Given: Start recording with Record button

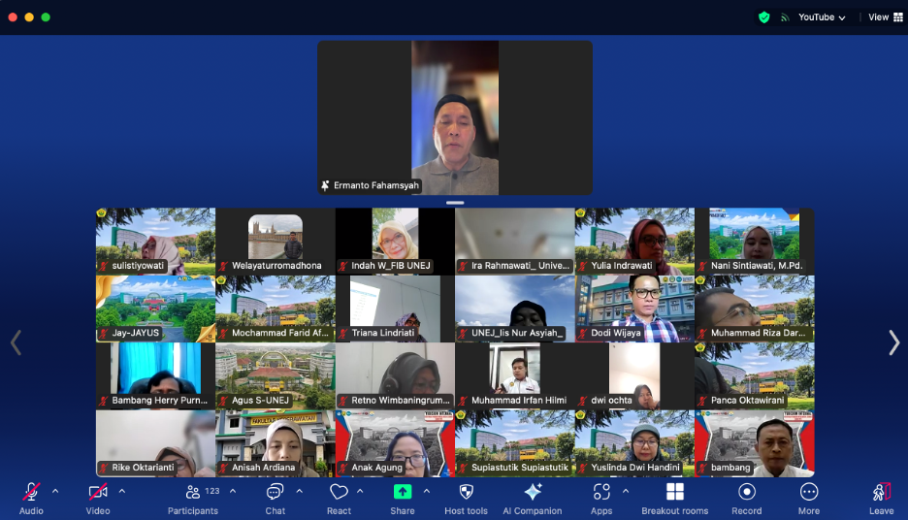Looking at the screenshot, I should 746,497.
